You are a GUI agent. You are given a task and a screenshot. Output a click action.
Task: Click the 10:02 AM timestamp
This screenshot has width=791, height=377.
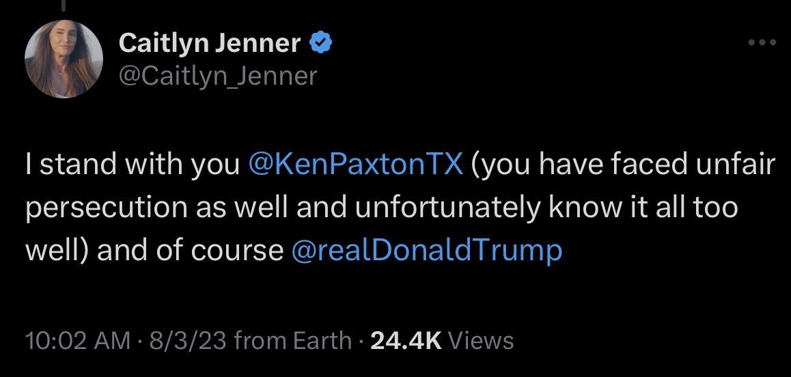77,340
